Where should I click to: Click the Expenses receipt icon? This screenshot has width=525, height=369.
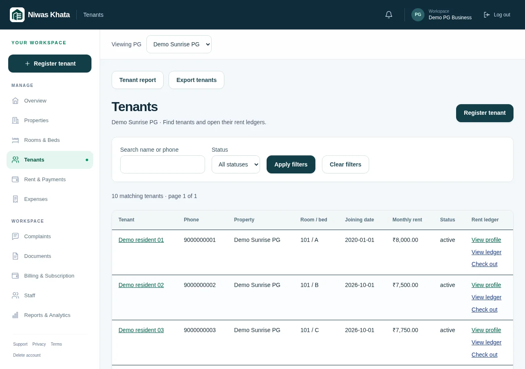pyautogui.click(x=16, y=199)
